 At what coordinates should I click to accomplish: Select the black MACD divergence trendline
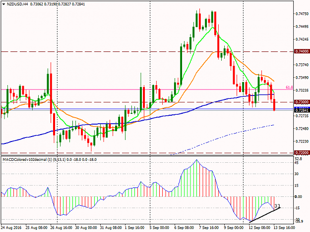[x=265, y=215]
